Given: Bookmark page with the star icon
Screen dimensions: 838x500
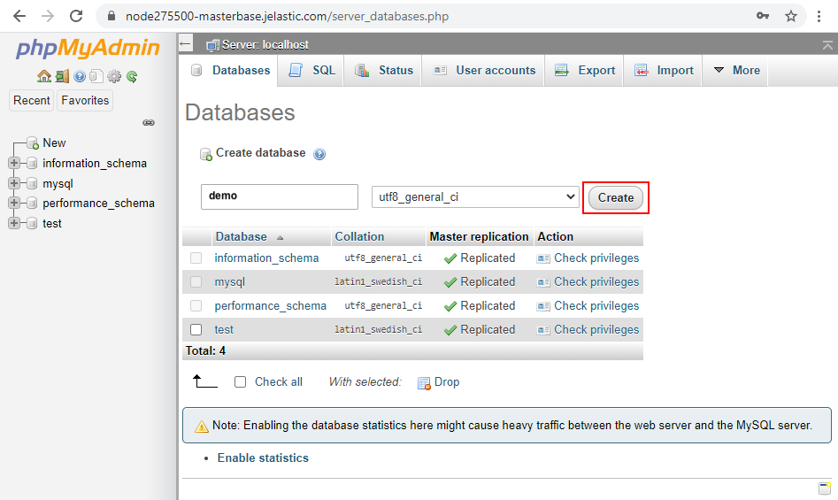Looking at the screenshot, I should [x=791, y=16].
